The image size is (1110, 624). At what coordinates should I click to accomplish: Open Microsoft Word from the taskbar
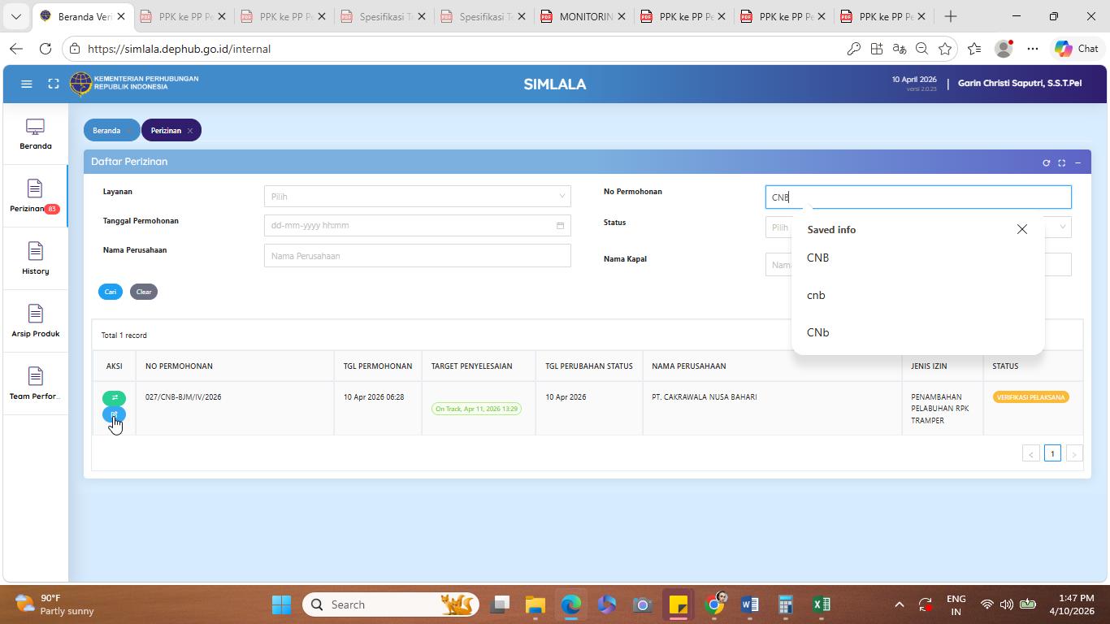pos(749,604)
